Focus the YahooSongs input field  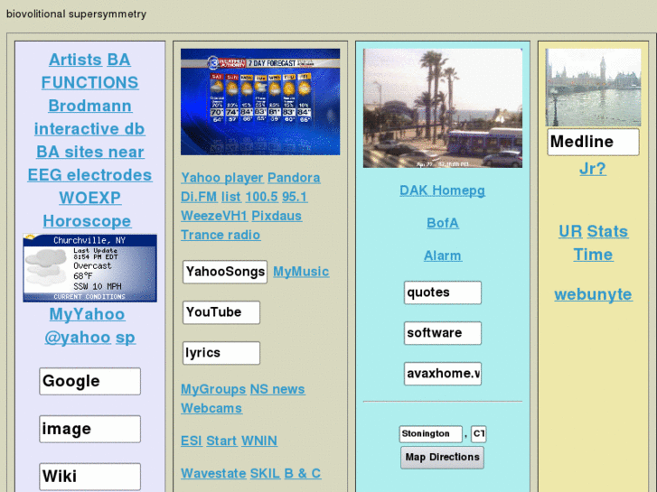coord(225,272)
